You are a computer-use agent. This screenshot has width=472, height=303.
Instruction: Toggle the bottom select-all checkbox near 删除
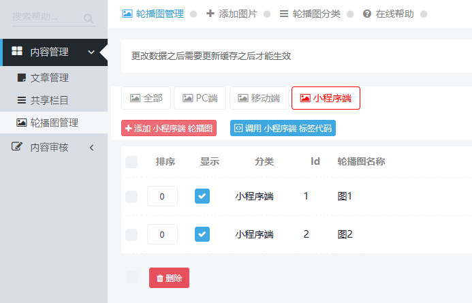pyautogui.click(x=132, y=277)
